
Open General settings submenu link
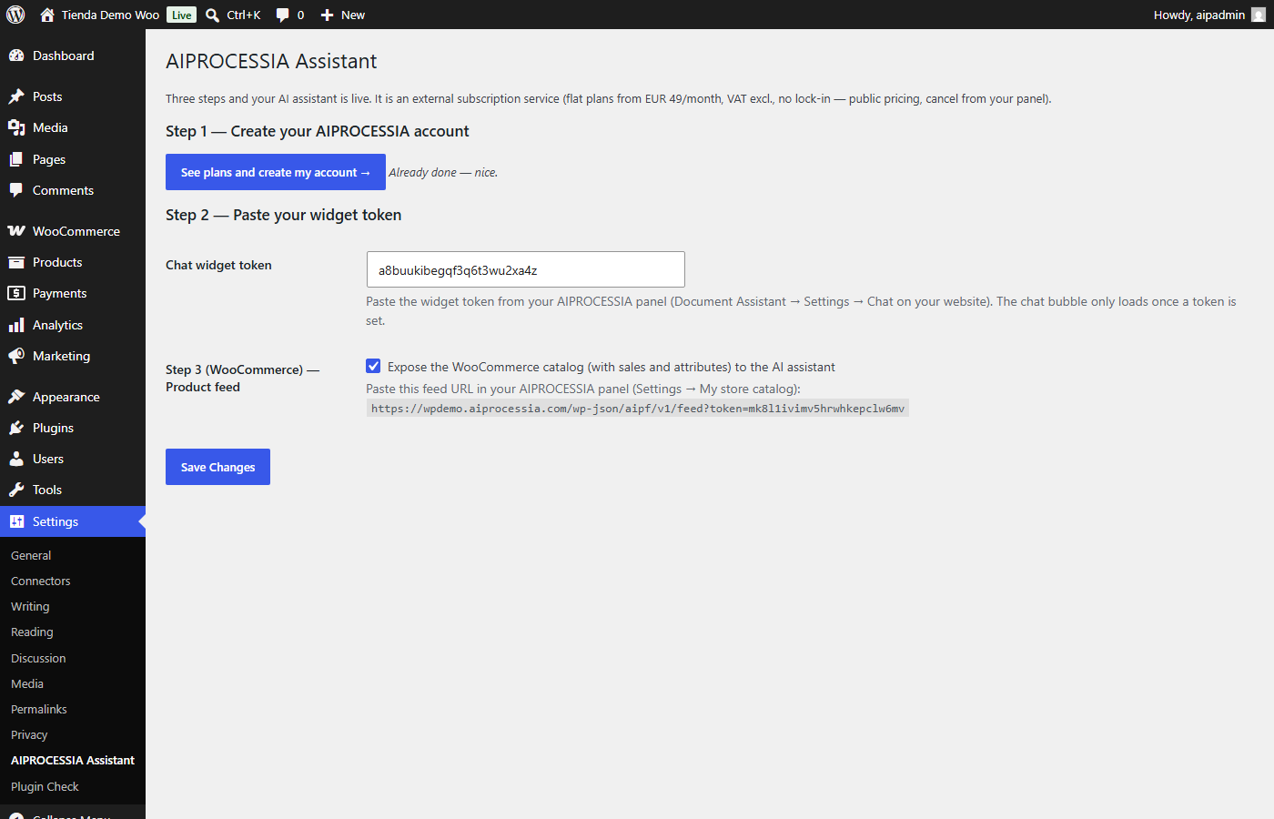31,555
